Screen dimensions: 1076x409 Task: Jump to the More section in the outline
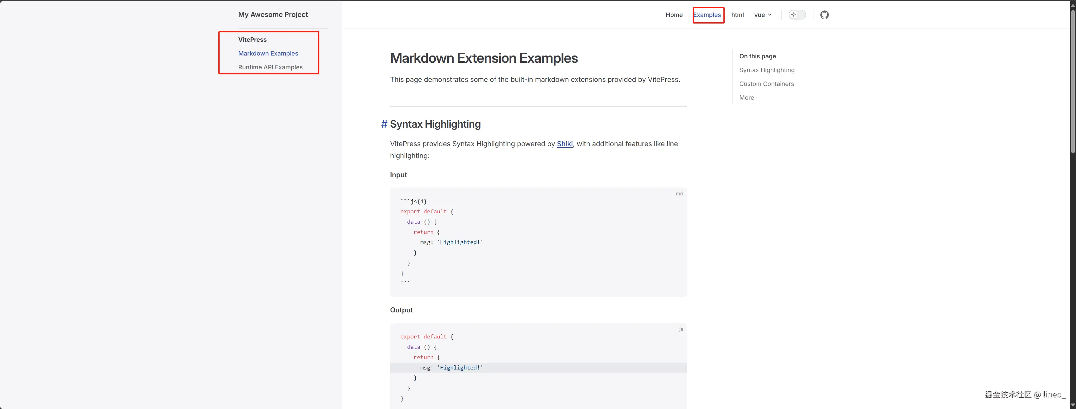[746, 98]
